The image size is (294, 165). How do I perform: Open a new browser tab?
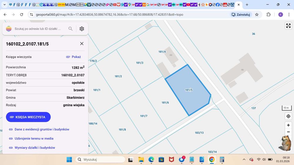click(x=247, y=5)
